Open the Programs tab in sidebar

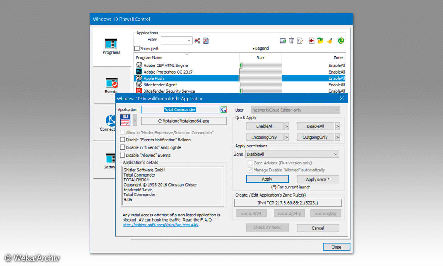coord(111,47)
